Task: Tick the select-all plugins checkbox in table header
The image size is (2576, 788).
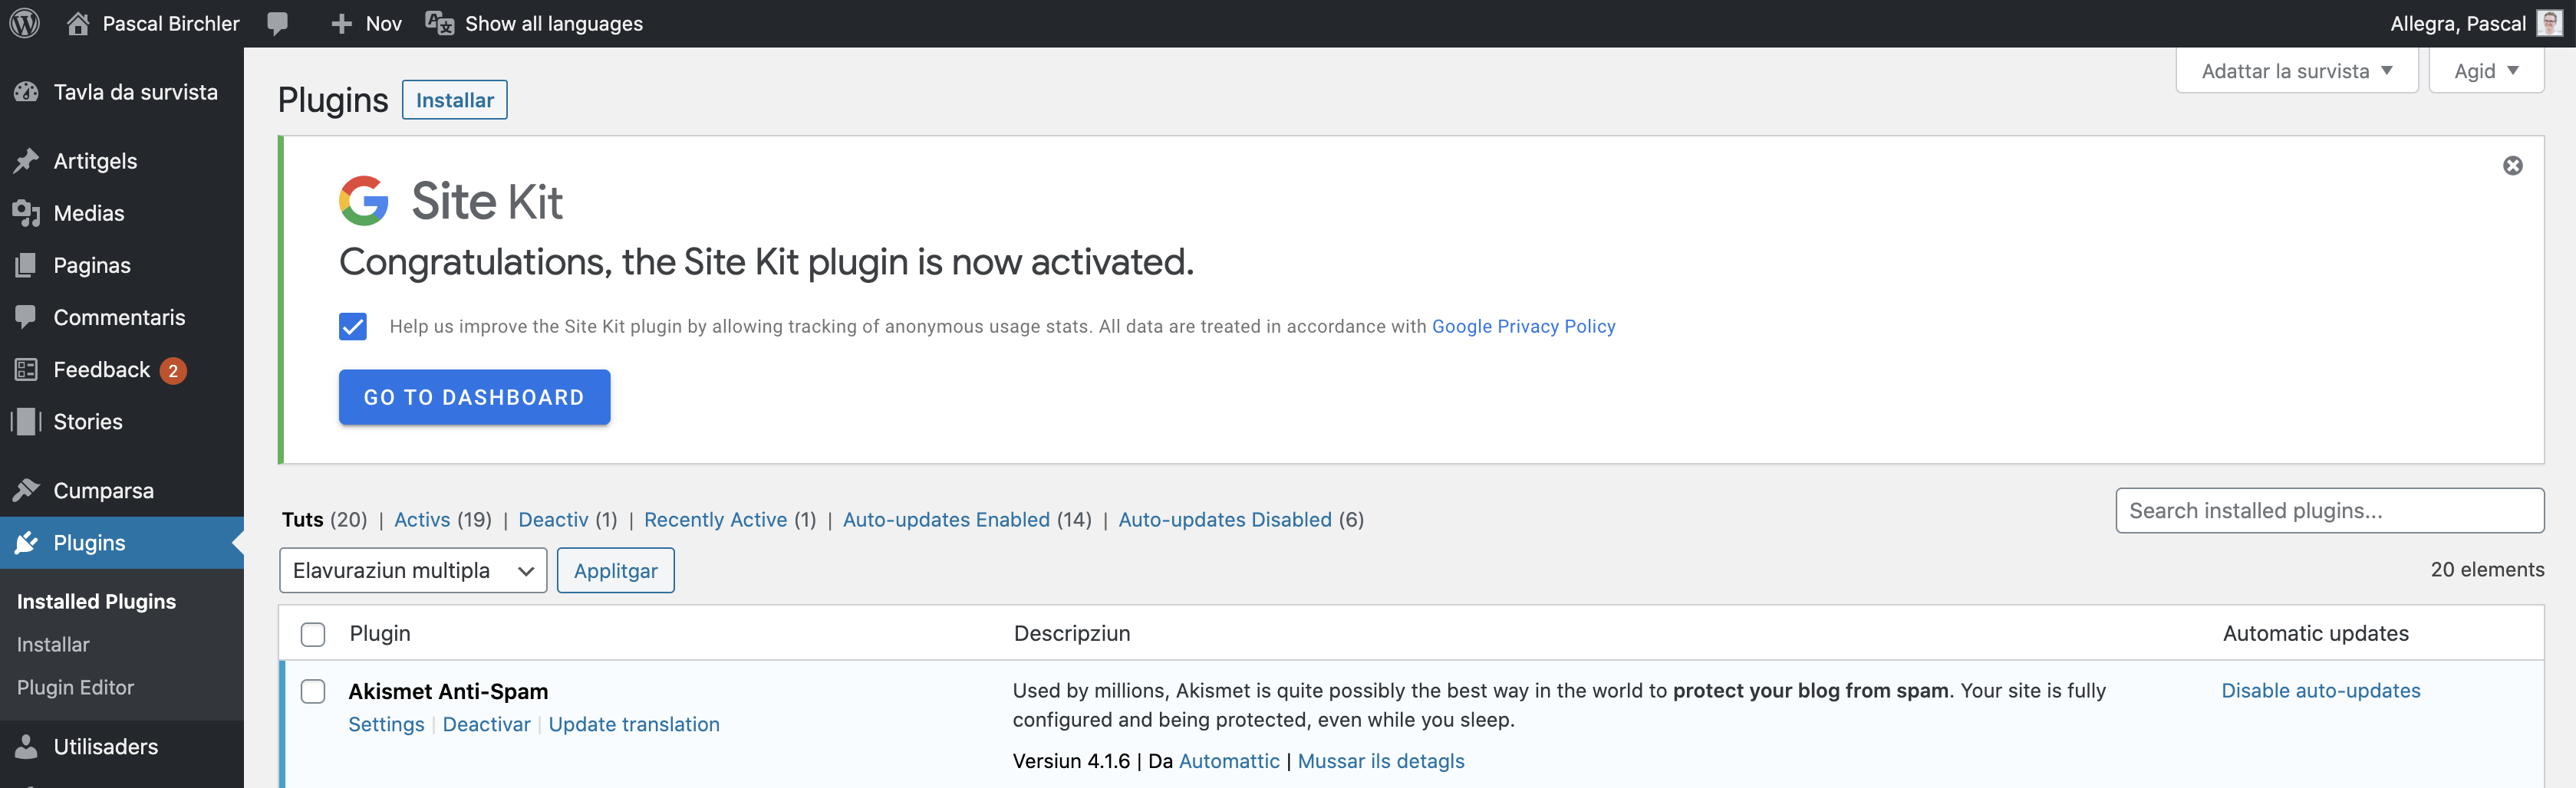Action: [313, 634]
